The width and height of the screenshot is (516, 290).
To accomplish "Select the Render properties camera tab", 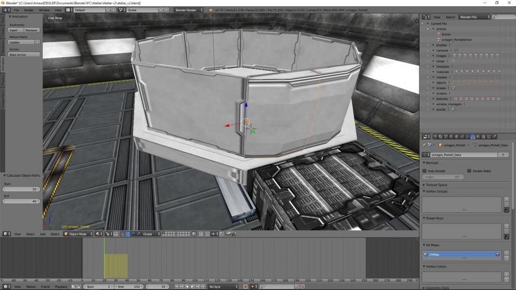I will tap(434, 137).
